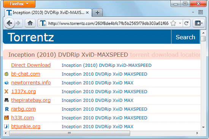The width and height of the screenshot is (209, 139).
Task: Click the Search button in the header
Action: [x=185, y=37]
